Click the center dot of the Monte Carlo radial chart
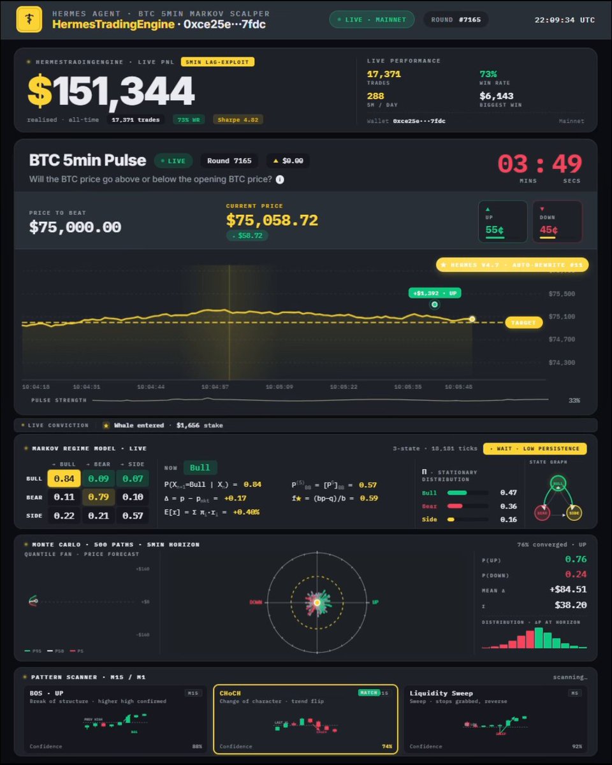Screen dimensions: 612x765 tap(317, 602)
